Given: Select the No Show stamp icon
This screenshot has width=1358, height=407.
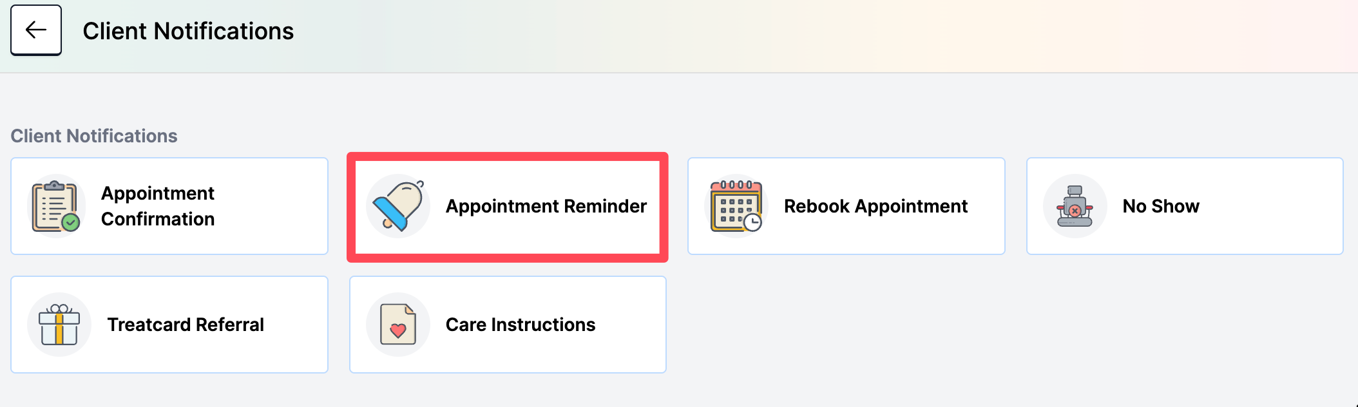Looking at the screenshot, I should 1075,206.
